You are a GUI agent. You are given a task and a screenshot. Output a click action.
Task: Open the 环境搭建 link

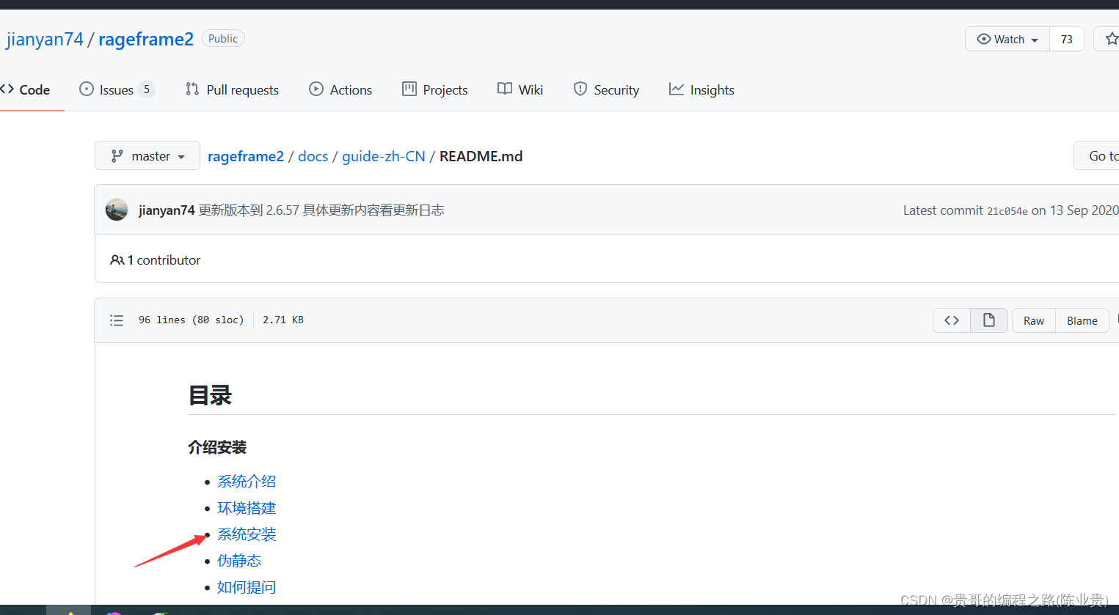point(247,508)
